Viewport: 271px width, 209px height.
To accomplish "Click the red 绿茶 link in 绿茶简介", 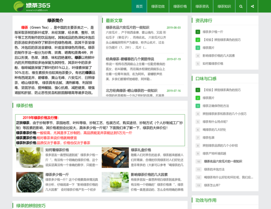I will 25,28.
